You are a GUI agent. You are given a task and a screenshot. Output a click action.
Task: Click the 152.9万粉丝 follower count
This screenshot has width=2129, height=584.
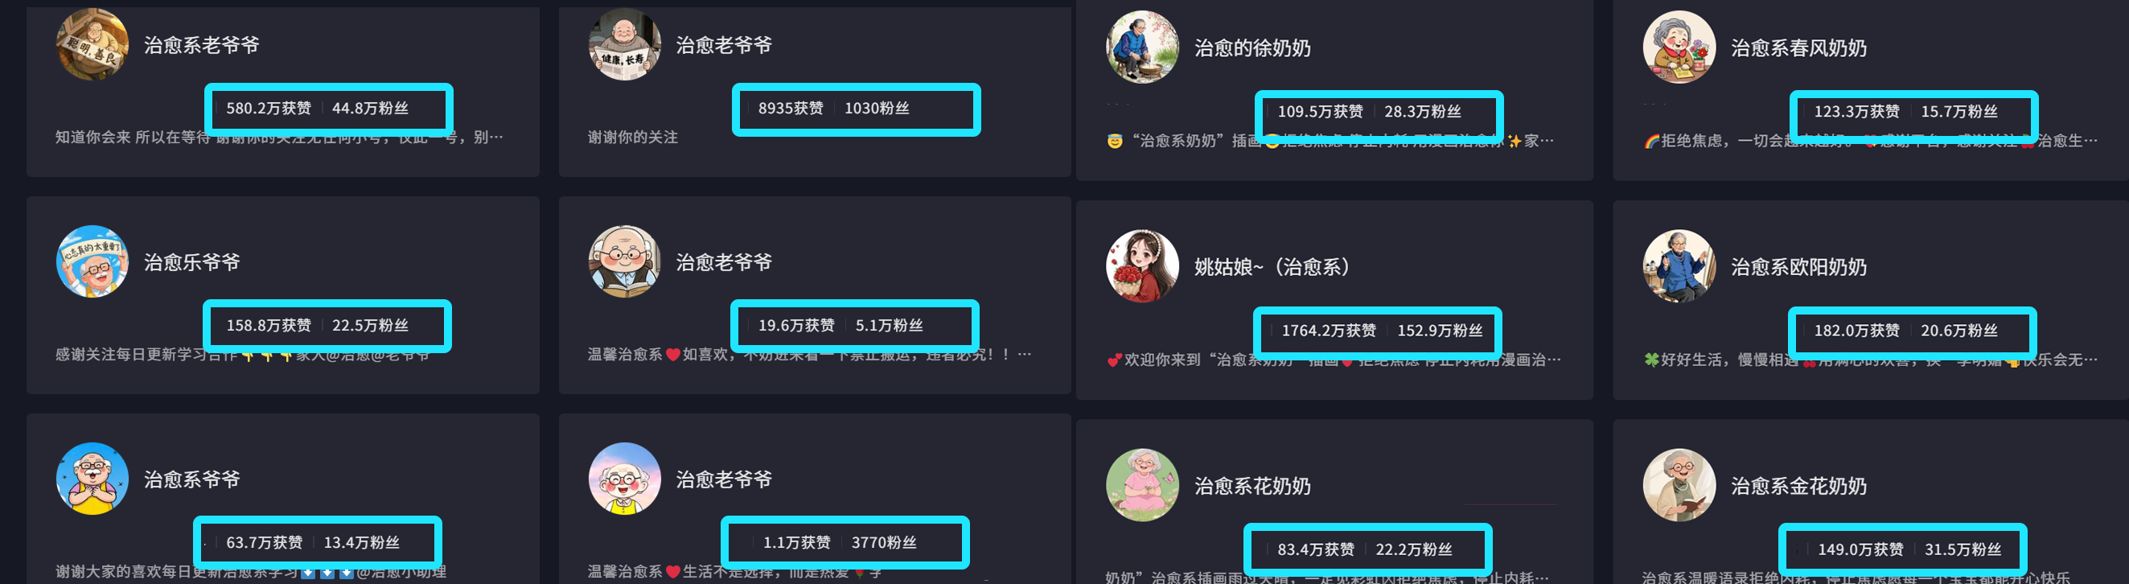coord(1440,331)
